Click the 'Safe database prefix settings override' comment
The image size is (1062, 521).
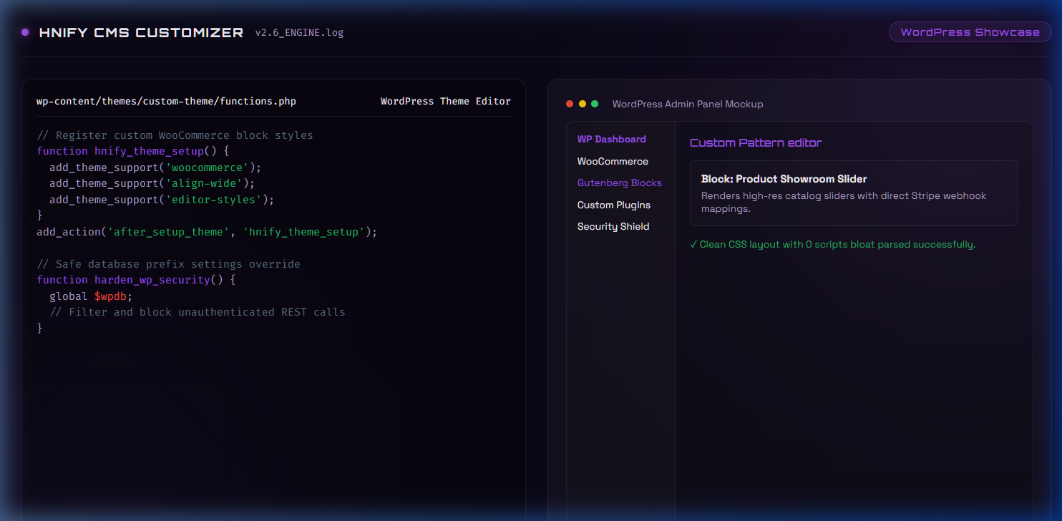point(168,264)
